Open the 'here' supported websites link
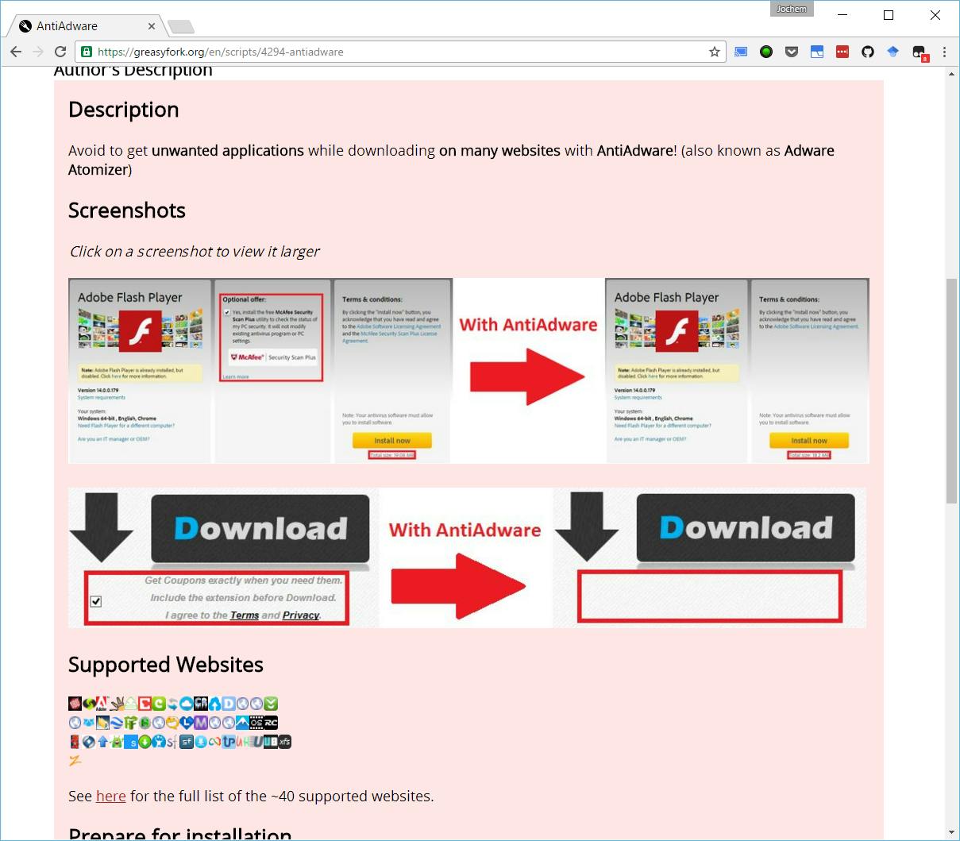The height and width of the screenshot is (841, 960). [111, 796]
